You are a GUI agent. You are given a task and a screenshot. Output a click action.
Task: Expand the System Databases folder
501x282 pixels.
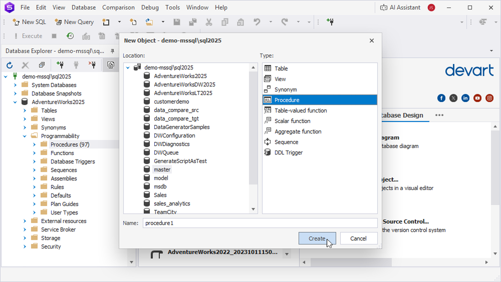[15, 85]
